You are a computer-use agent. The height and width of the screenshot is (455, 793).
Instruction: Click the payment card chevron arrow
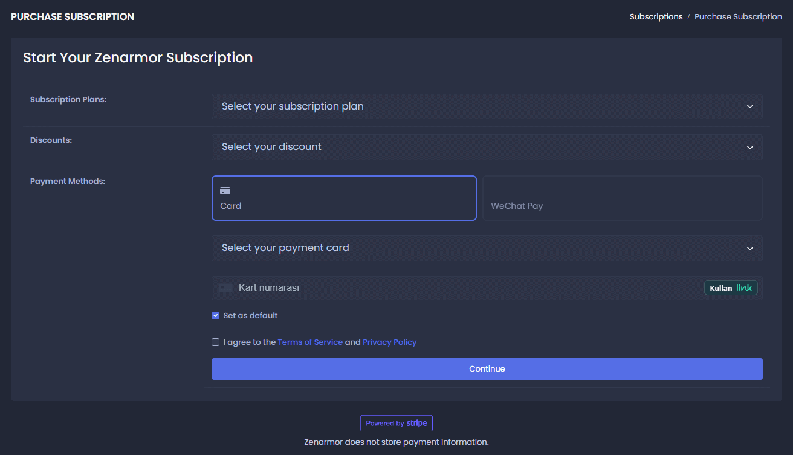click(x=749, y=249)
